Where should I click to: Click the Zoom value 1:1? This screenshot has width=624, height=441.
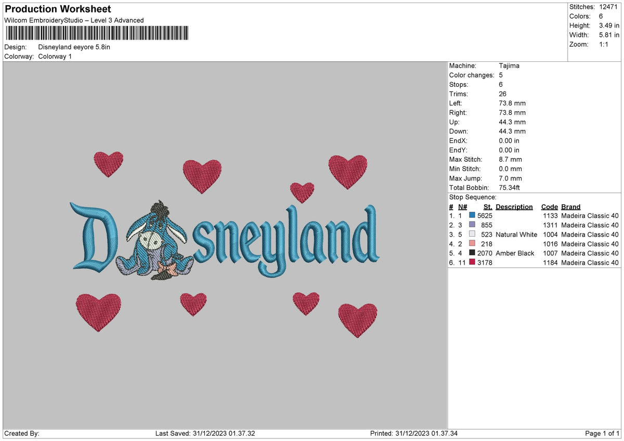point(605,44)
